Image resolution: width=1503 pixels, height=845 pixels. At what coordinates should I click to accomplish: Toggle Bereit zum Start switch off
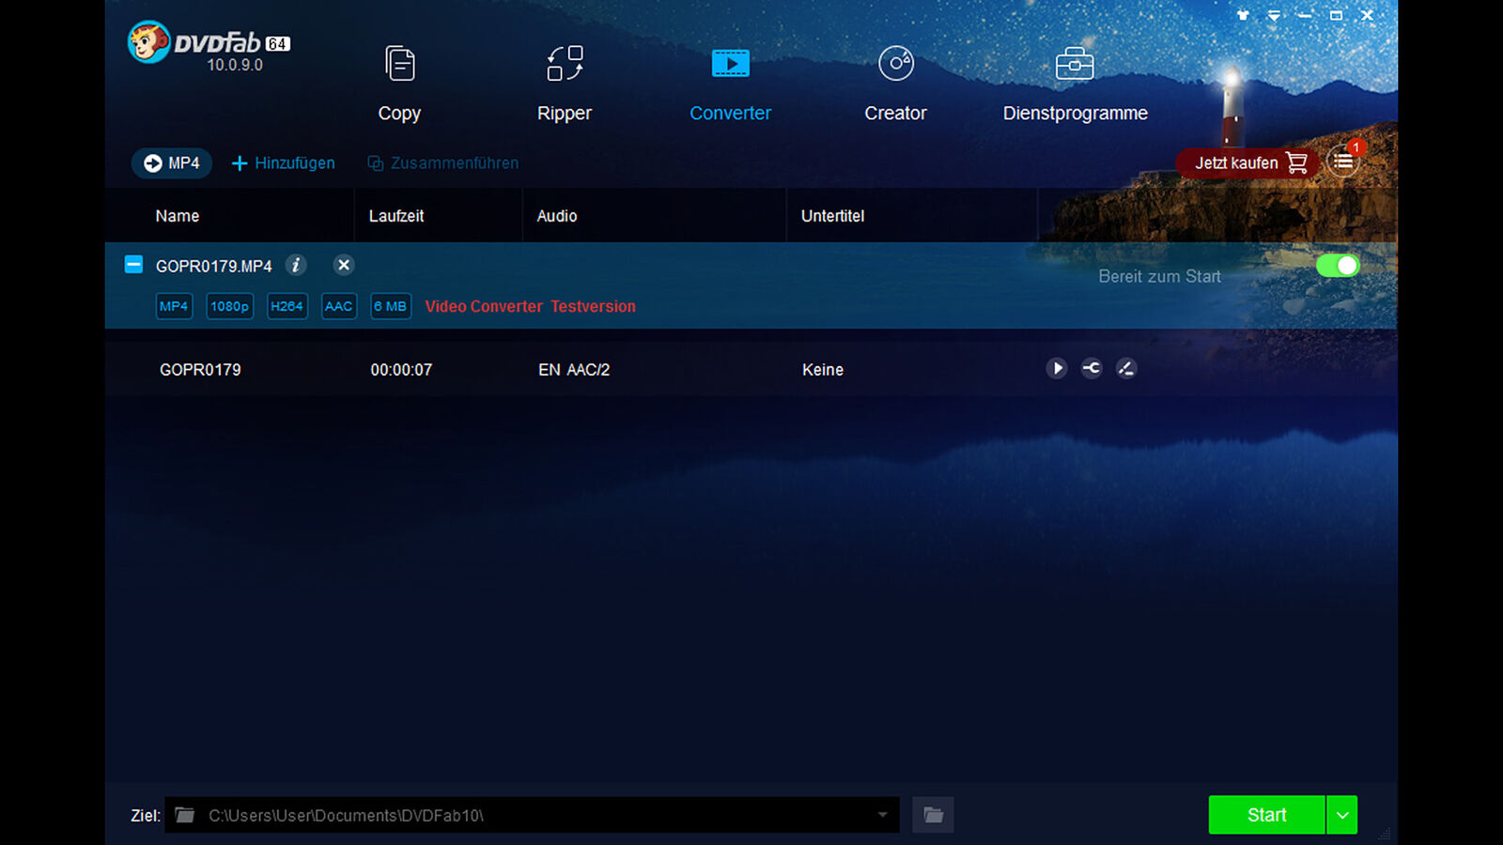click(1338, 266)
